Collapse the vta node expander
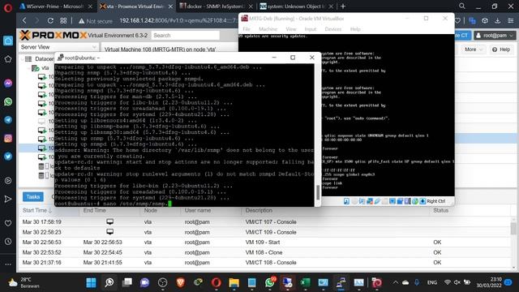 [29, 68]
